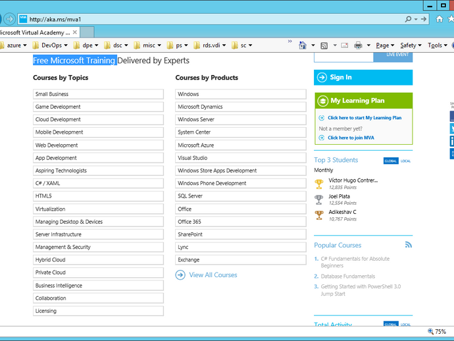454x341 pixels.
Task: Click the View All Courses arrow icon
Action: tap(180, 275)
